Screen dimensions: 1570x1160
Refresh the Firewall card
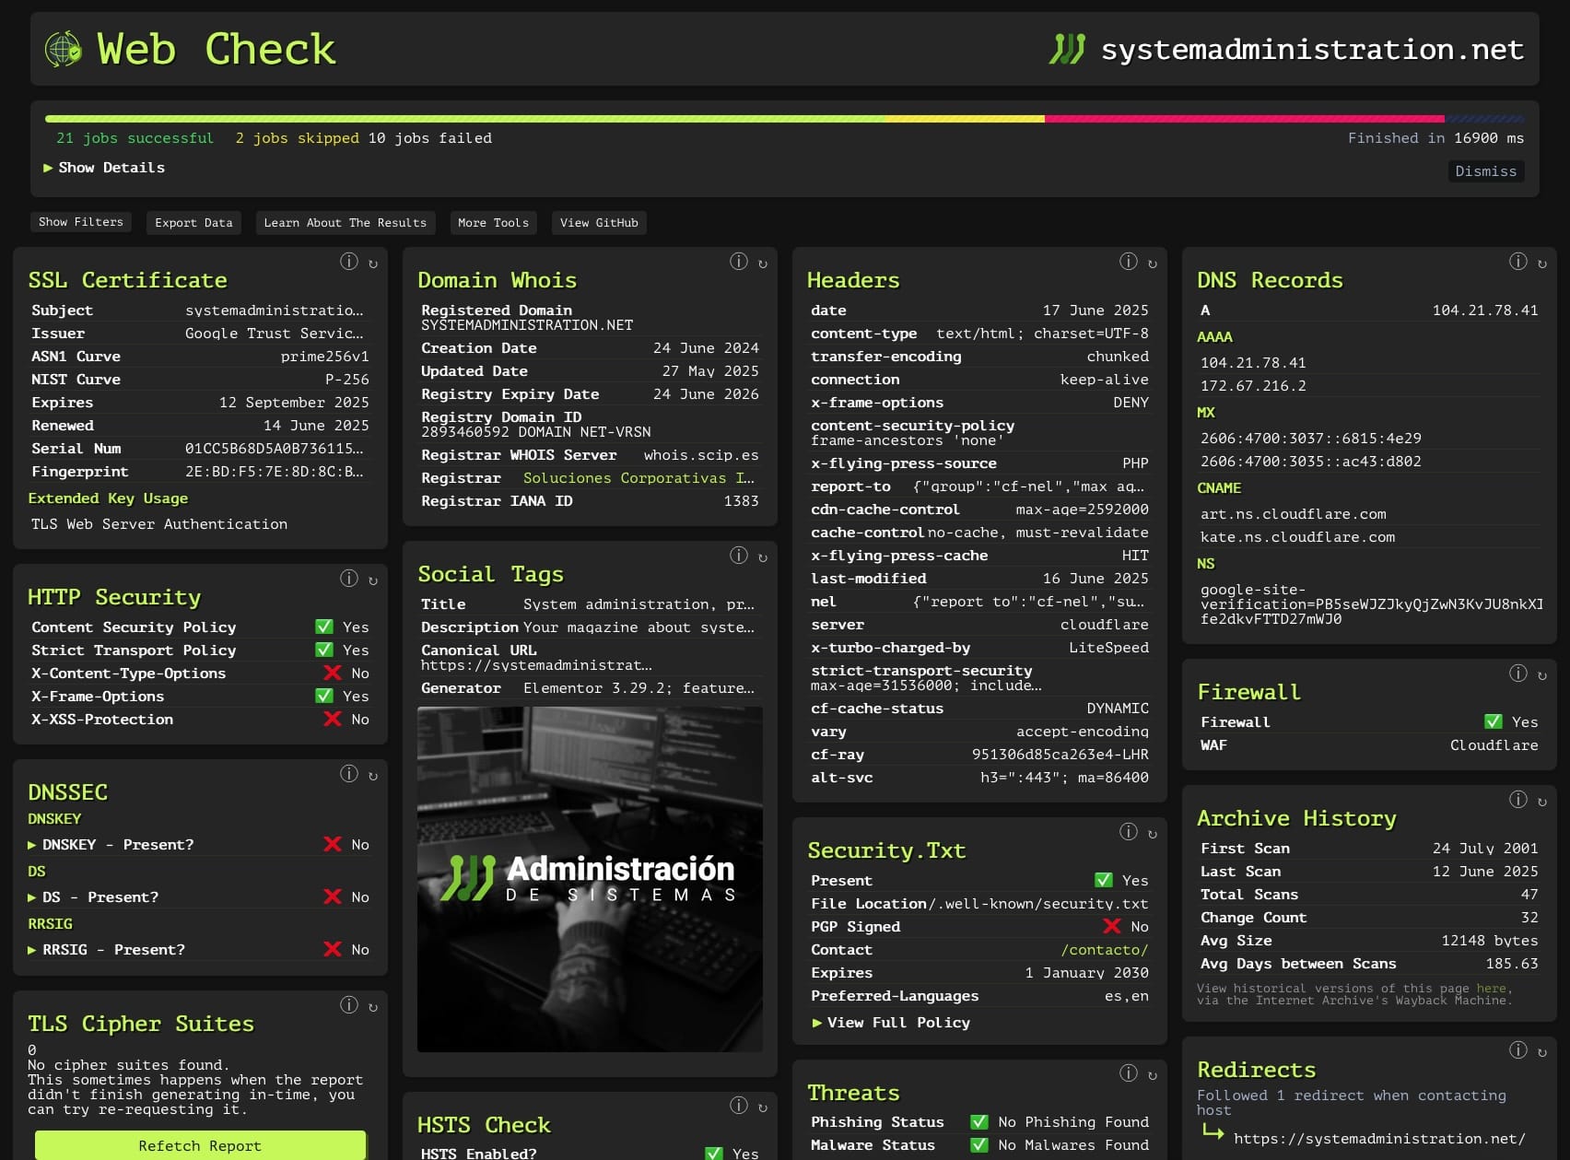pyautogui.click(x=1541, y=674)
